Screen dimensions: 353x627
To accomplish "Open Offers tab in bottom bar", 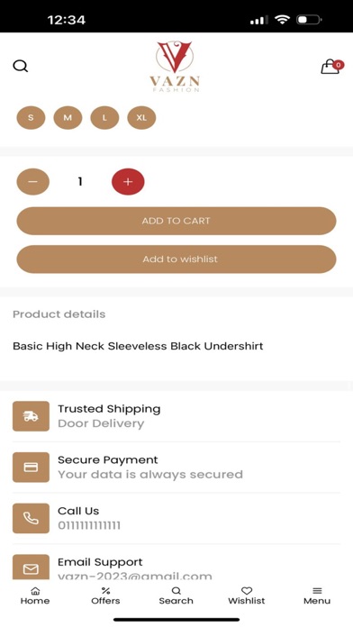I will [x=105, y=595].
